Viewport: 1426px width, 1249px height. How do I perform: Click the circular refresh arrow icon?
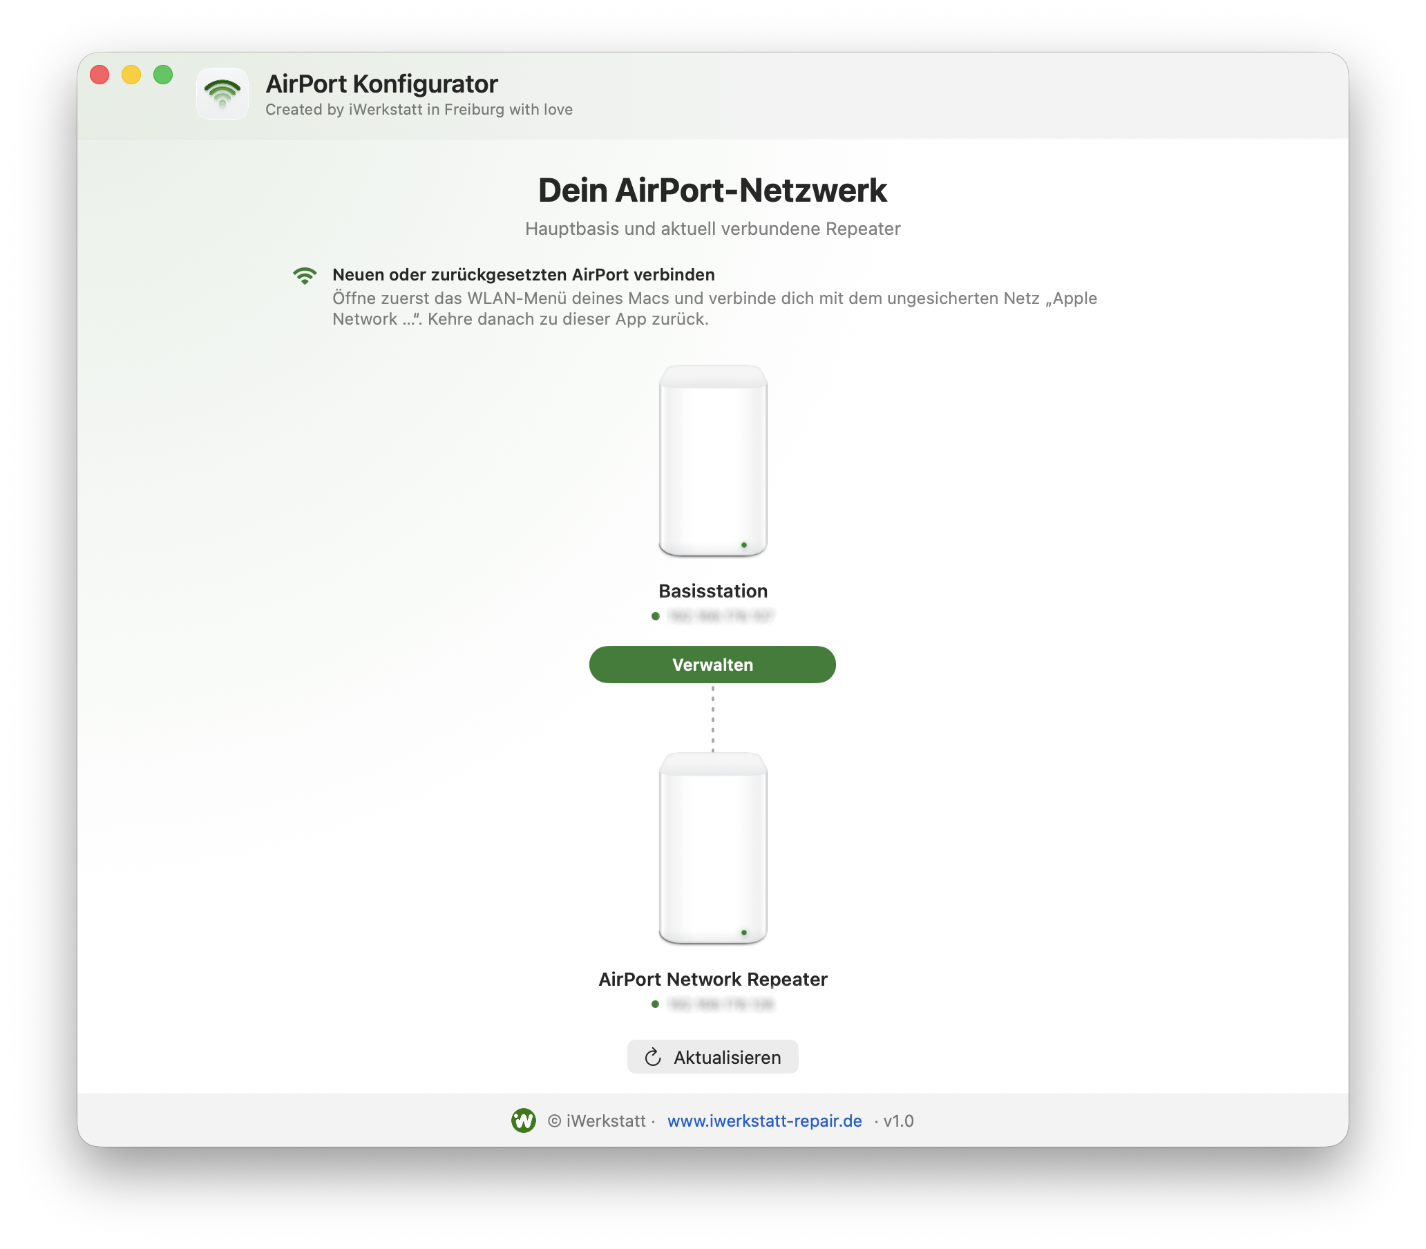(652, 1057)
